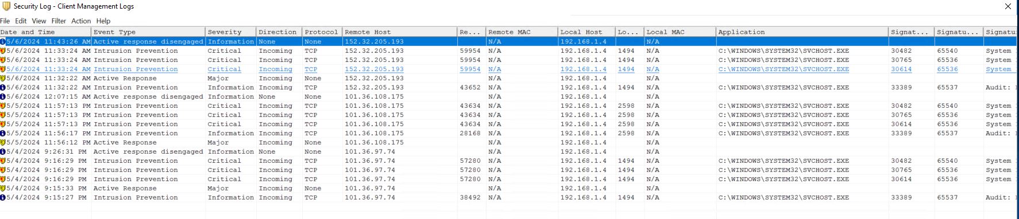Image resolution: width=1019 pixels, height=219 pixels.
Task: Open the Action menu
Action: [x=81, y=21]
